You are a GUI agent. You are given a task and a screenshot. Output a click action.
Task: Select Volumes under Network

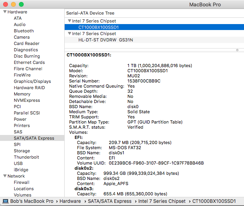pos(22,195)
